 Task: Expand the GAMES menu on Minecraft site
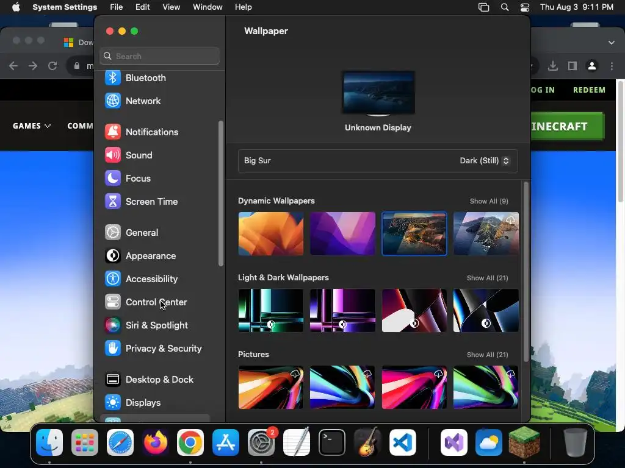pos(32,126)
